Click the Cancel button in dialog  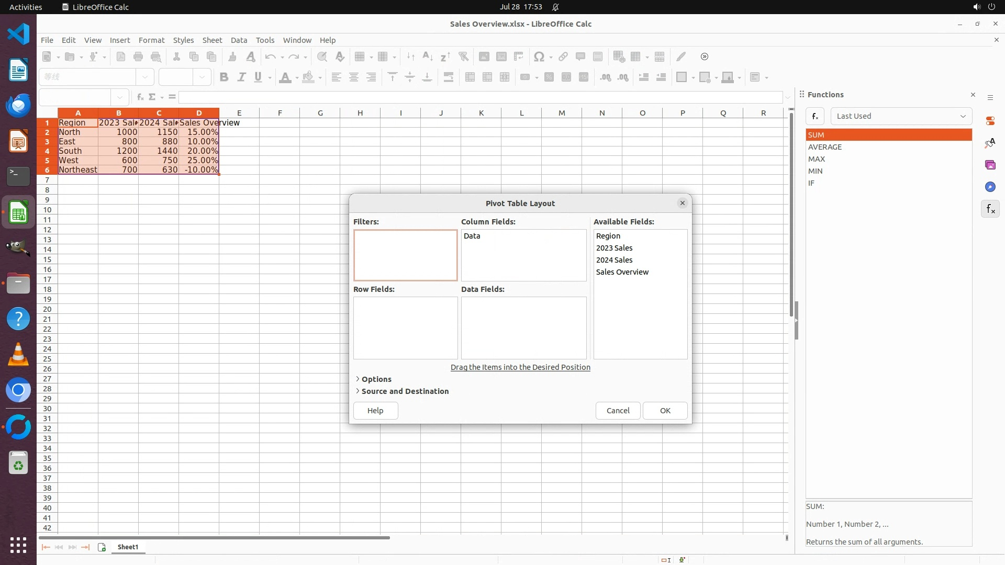tap(618, 411)
